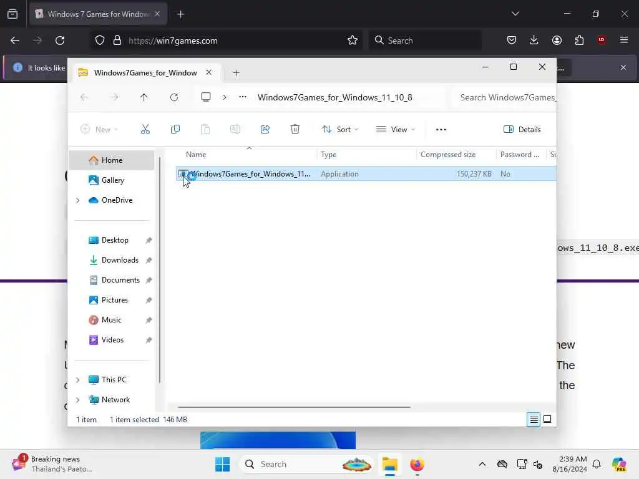The width and height of the screenshot is (639, 479).
Task: Open the View dropdown menu
Action: 395,130
